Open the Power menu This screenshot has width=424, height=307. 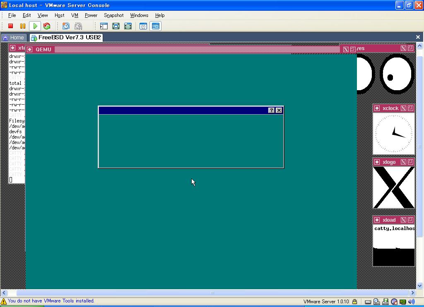click(x=91, y=15)
